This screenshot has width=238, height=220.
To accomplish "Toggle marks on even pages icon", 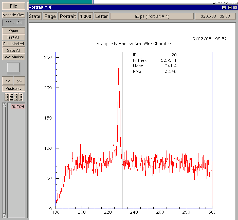I will pyautogui.click(x=11, y=97).
